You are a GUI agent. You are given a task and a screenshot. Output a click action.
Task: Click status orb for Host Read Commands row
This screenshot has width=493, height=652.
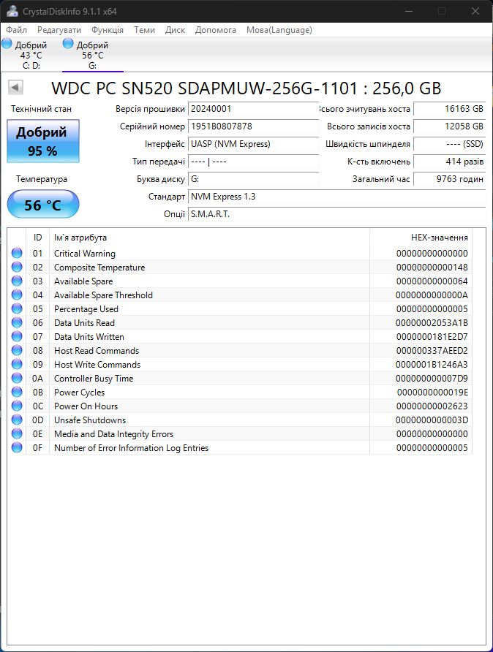tap(17, 350)
